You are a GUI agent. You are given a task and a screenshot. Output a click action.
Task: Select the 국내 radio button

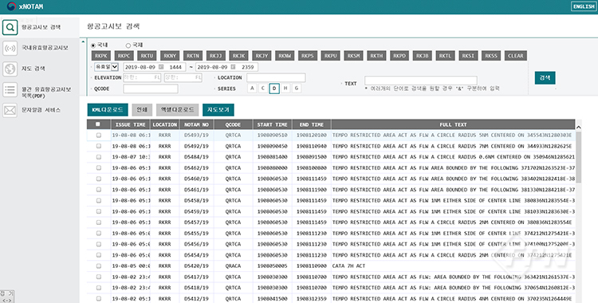(x=93, y=45)
